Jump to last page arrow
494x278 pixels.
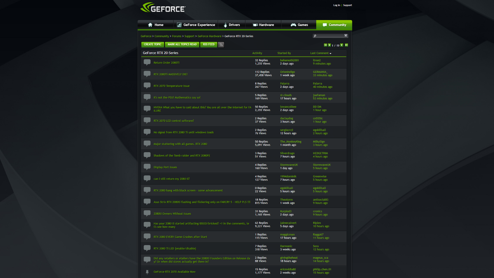pyautogui.click(x=346, y=45)
